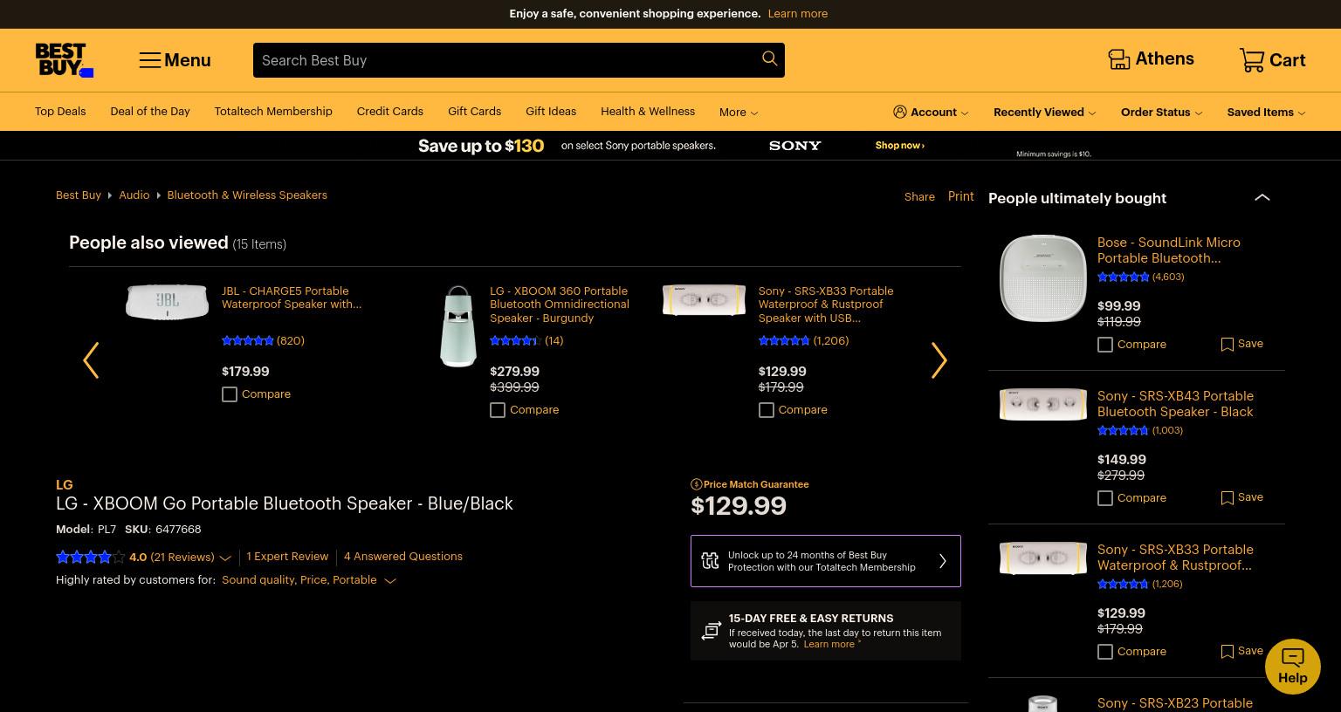Expand Highly rated by customers chevron
Screen dimensions: 1341x712
point(390,581)
